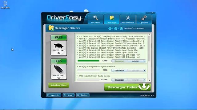Switch to the Descargar tab

[x=111, y=19]
